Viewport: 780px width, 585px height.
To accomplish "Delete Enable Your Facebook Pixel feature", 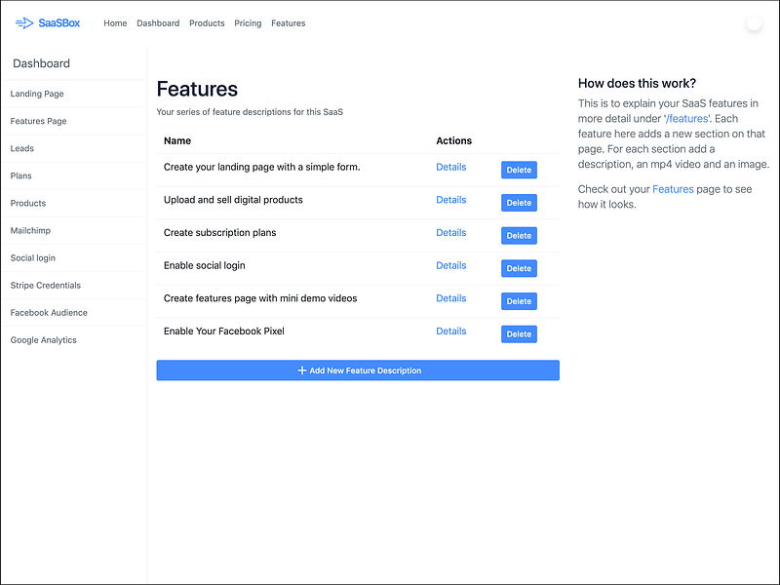I will tap(519, 333).
